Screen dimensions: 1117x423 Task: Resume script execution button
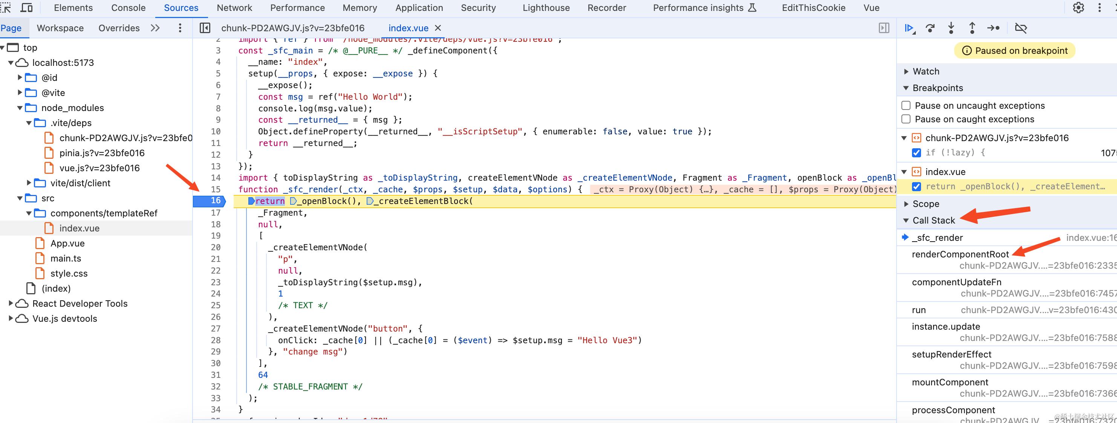point(909,28)
